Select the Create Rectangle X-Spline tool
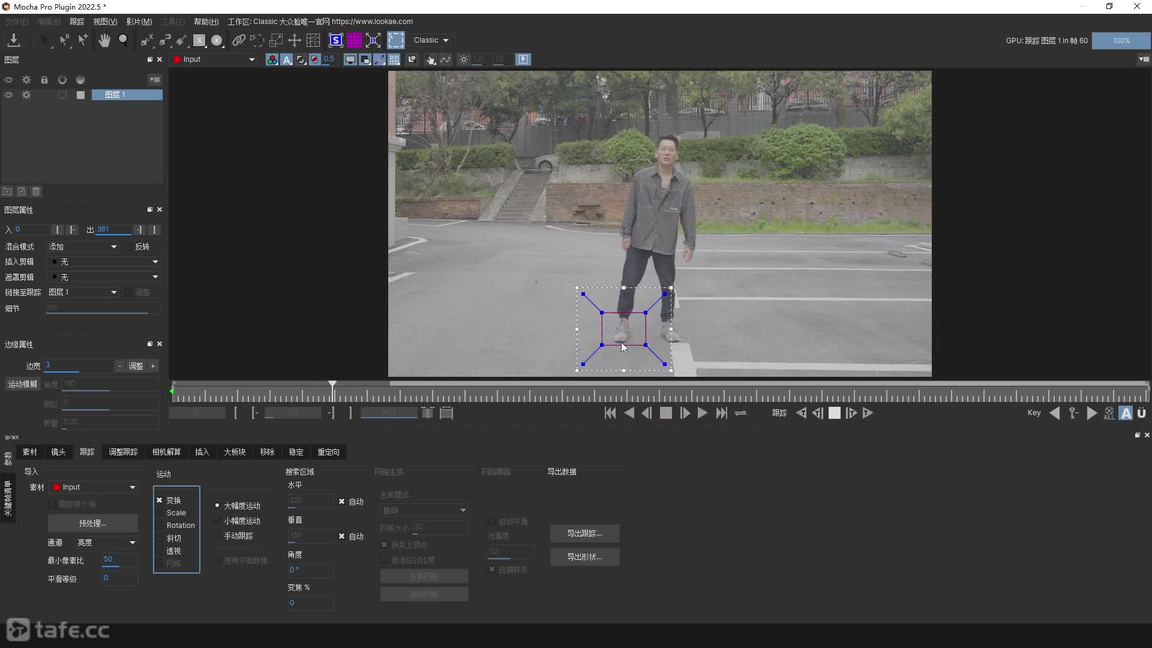Screen dimensions: 1152x648 [x=199, y=40]
